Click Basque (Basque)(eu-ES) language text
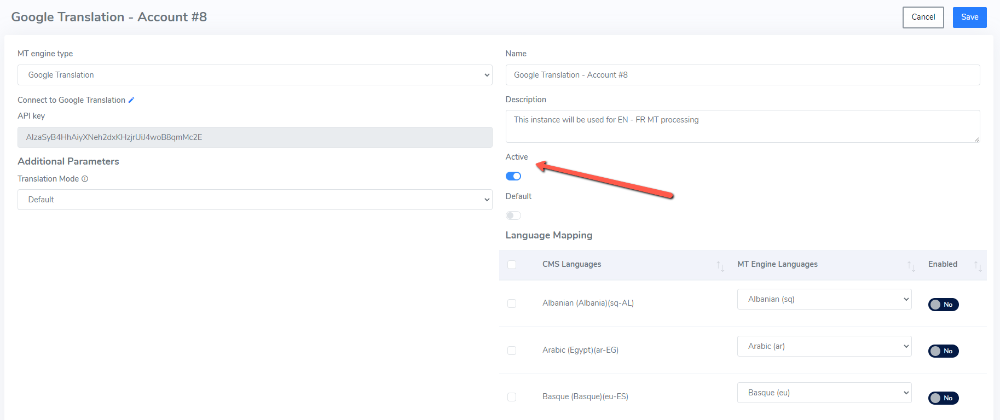 pos(585,396)
